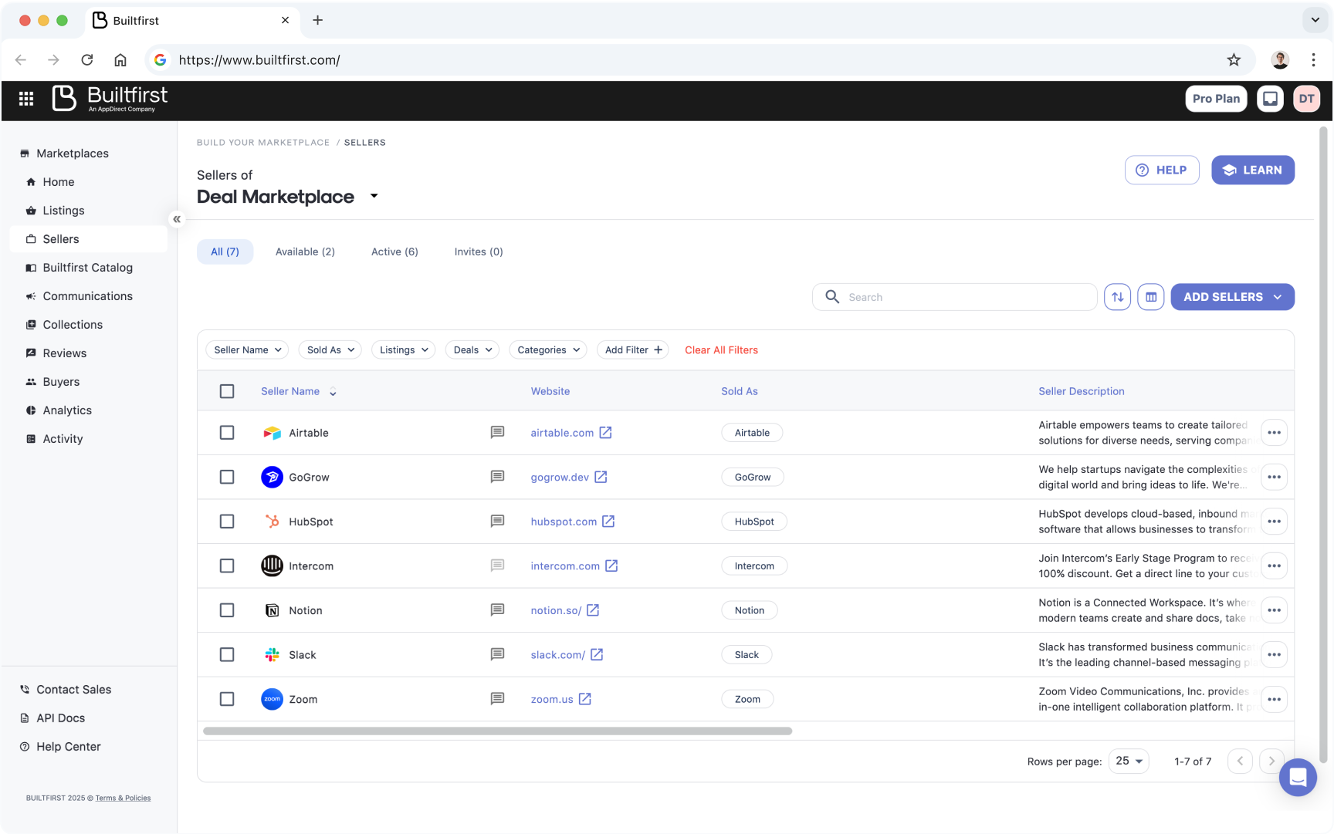This screenshot has height=834, width=1334.
Task: Click the HELP button
Action: [x=1162, y=171]
